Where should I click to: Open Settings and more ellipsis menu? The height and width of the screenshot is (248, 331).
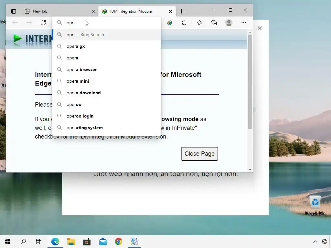[244, 23]
